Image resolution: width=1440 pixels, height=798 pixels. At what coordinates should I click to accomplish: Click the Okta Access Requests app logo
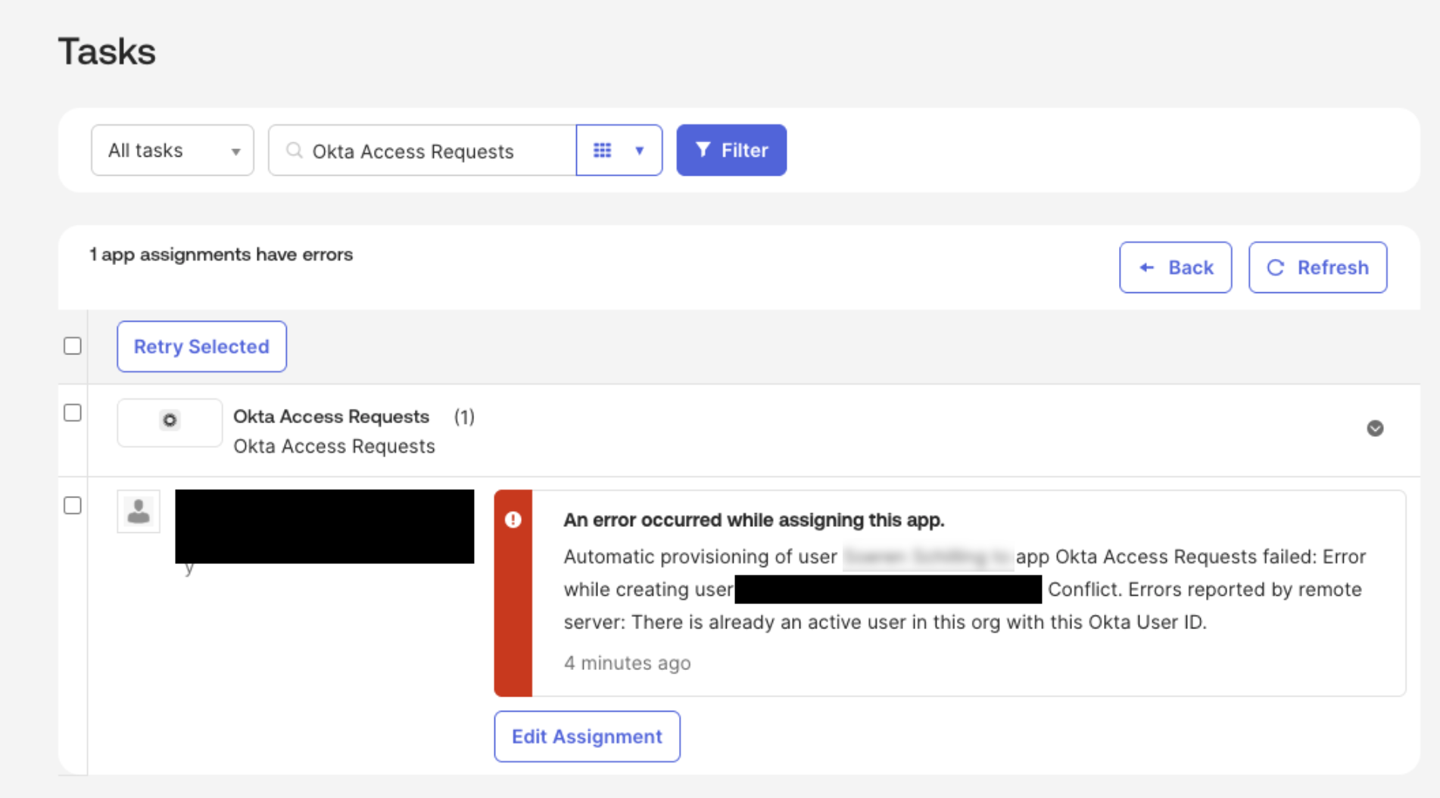click(x=170, y=421)
